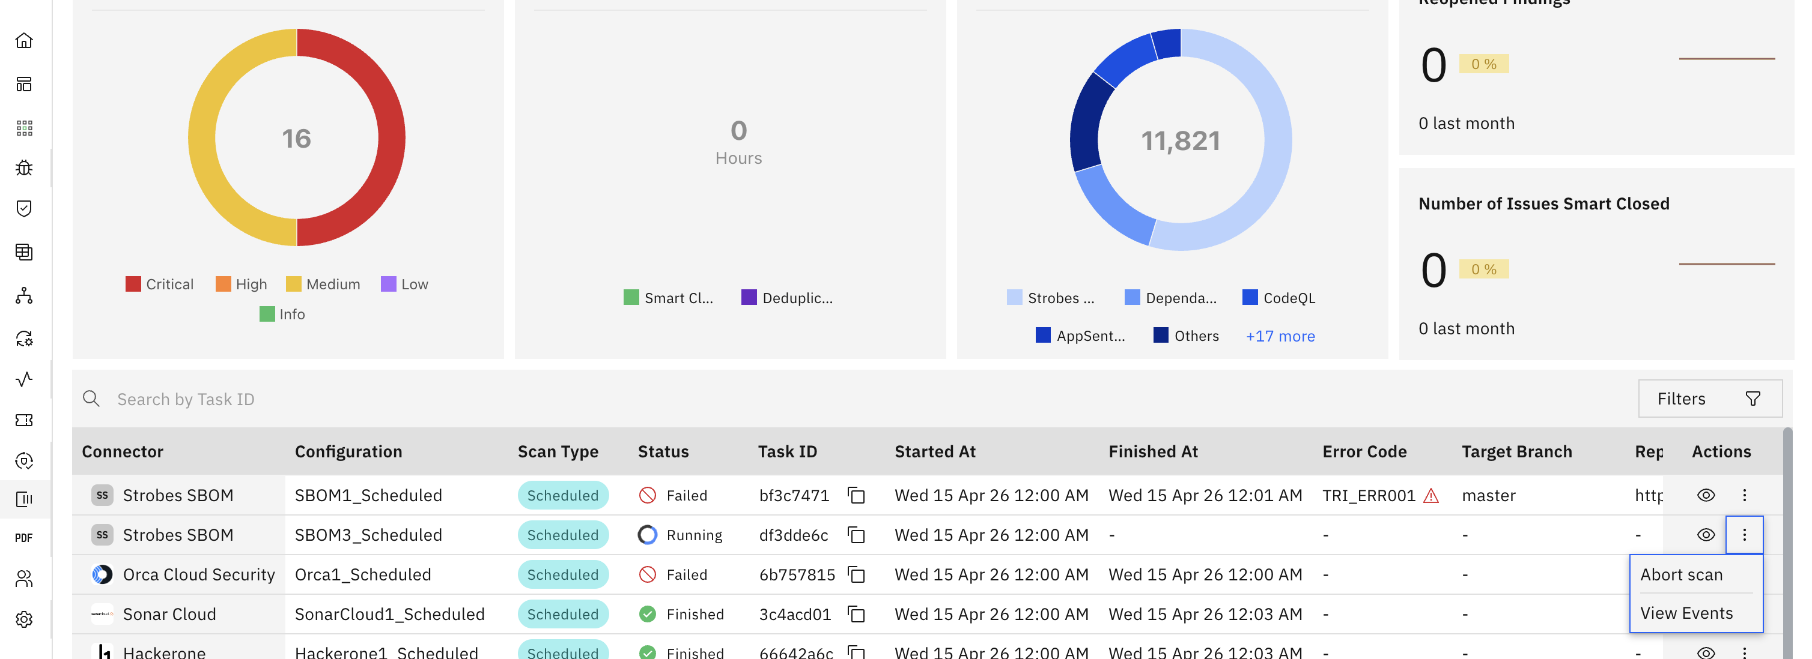Click the CodeQL legend color swatch
Image resolution: width=1812 pixels, height=659 pixels.
tap(1249, 298)
